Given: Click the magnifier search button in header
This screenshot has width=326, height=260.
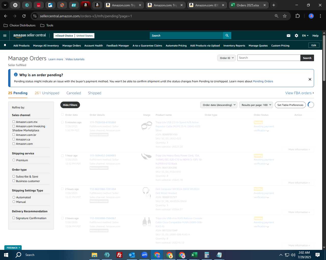Looking at the screenshot, I should tap(227, 36).
